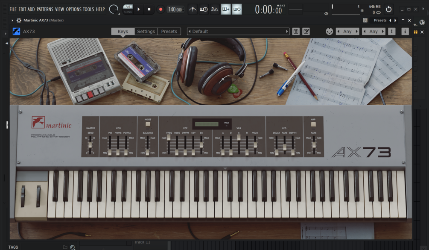This screenshot has width=429, height=250.
Task: Click the 646 MB memory usage indicator
Action: [374, 6]
